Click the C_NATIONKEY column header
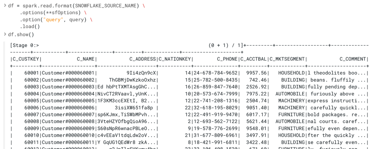Screen dimensions: 375x149 click(x=175, y=59)
